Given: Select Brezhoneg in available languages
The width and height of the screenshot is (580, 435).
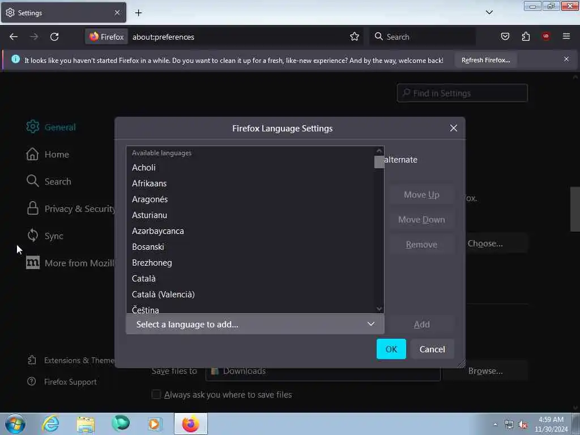Looking at the screenshot, I should point(250,263).
